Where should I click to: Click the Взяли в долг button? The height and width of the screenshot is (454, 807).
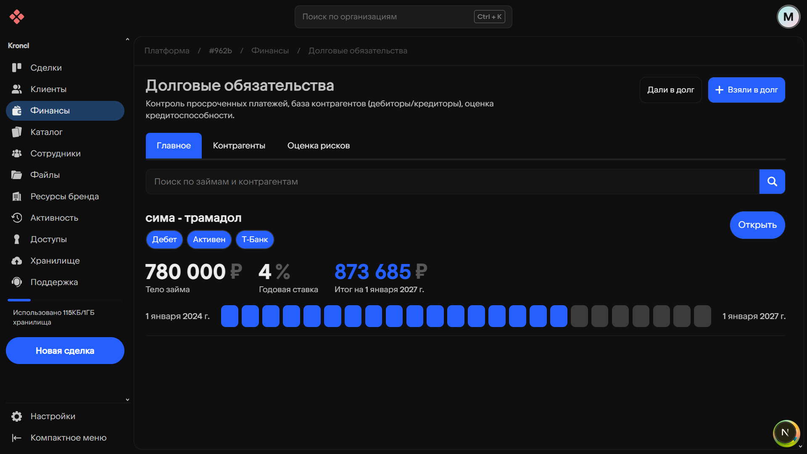[746, 90]
